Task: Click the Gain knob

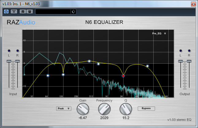Action: pyautogui.click(x=83, y=109)
